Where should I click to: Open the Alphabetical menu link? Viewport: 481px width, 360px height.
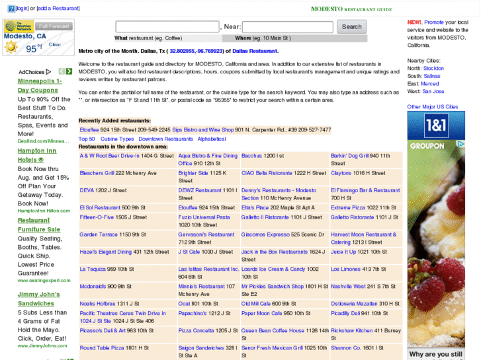click(212, 139)
